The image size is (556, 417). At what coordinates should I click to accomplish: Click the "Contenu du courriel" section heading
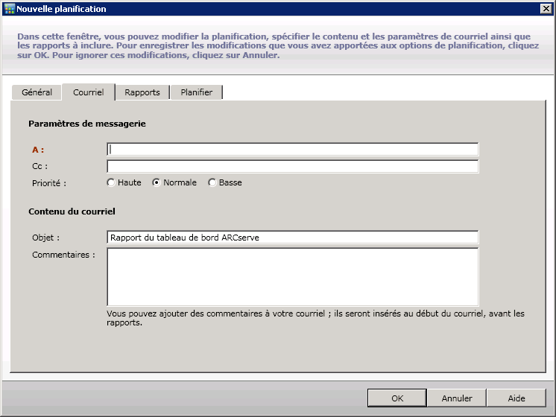[x=72, y=211]
